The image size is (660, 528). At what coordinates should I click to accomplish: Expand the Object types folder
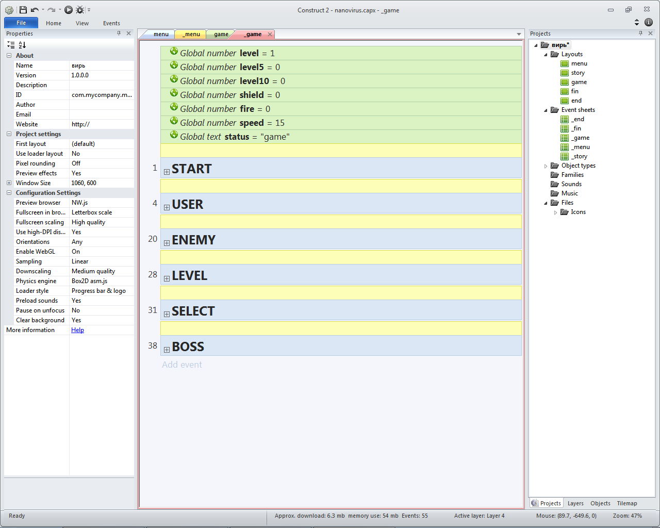pyautogui.click(x=546, y=166)
